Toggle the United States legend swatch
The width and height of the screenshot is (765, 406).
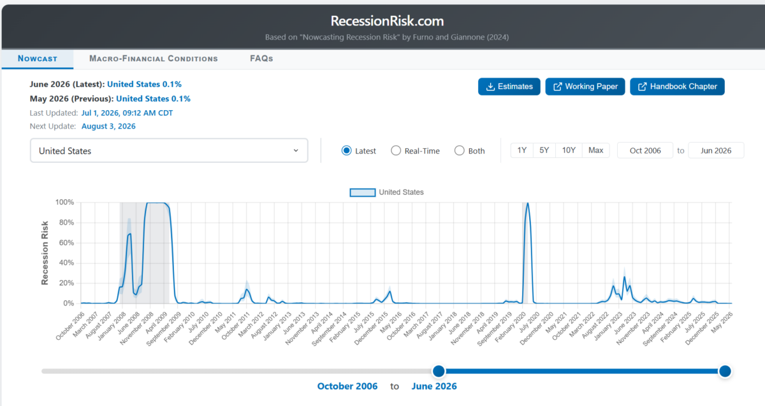tap(362, 192)
